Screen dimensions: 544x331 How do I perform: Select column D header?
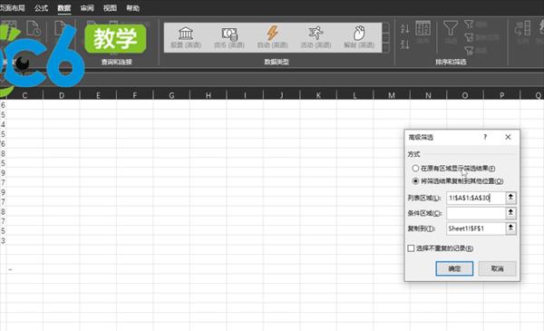(62, 95)
